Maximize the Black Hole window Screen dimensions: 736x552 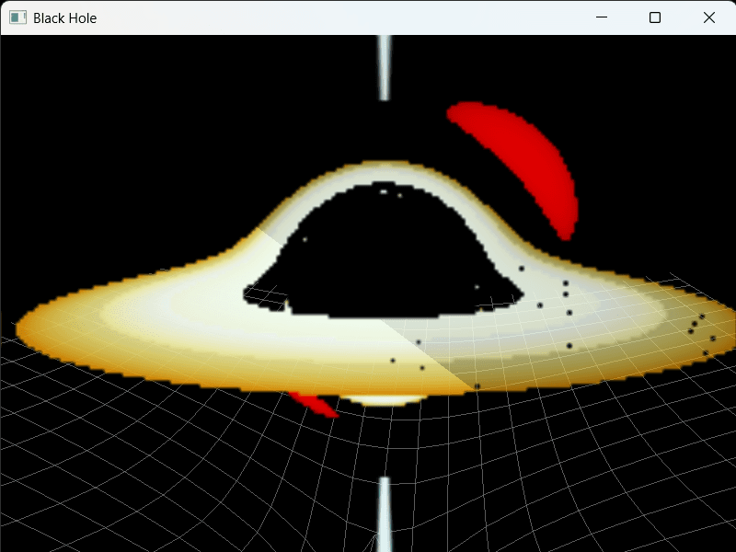655,17
